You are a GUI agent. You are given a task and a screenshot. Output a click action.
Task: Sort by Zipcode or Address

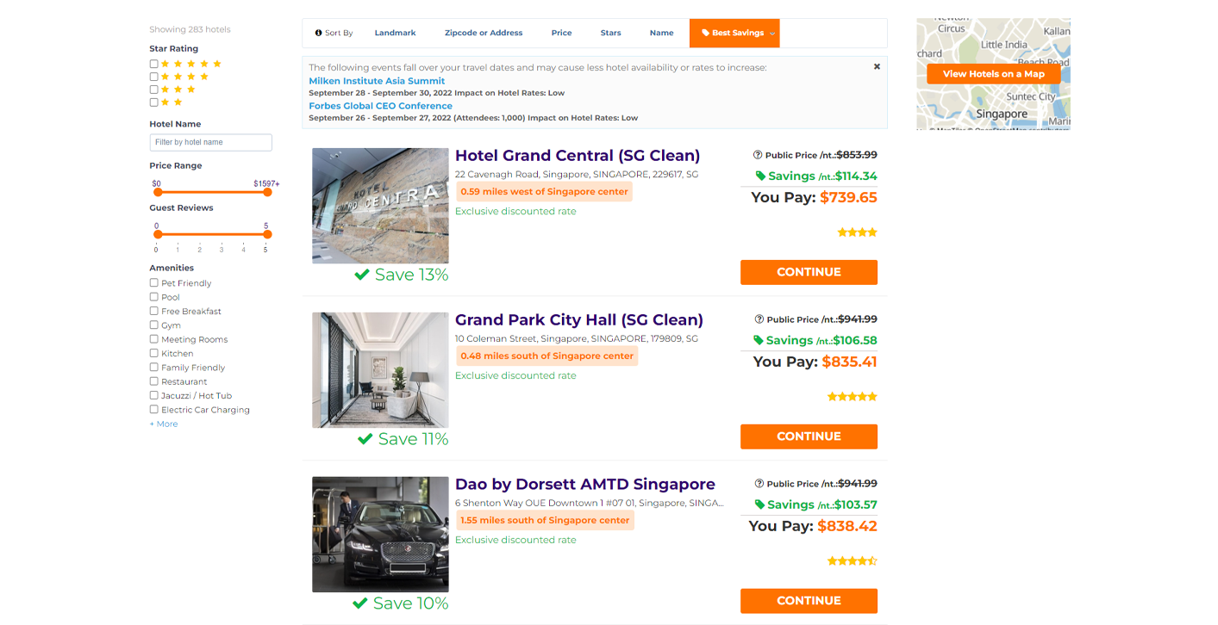pyautogui.click(x=484, y=33)
